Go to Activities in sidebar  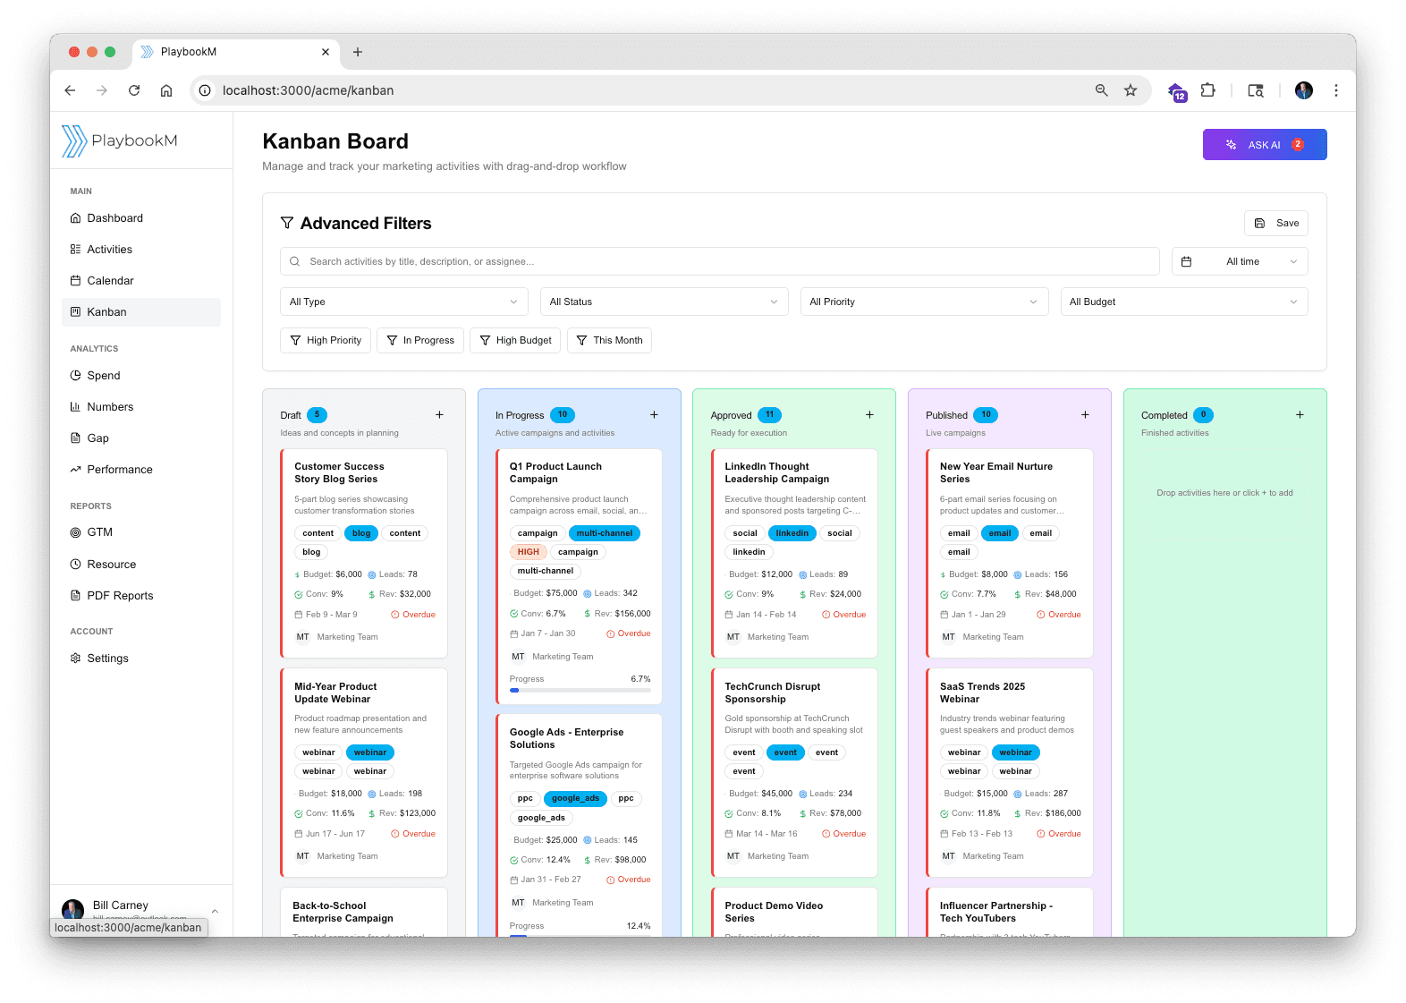(x=141, y=250)
